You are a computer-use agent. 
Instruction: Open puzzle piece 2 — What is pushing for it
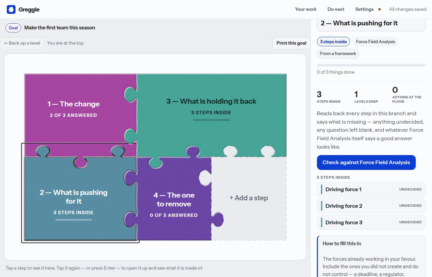click(74, 201)
